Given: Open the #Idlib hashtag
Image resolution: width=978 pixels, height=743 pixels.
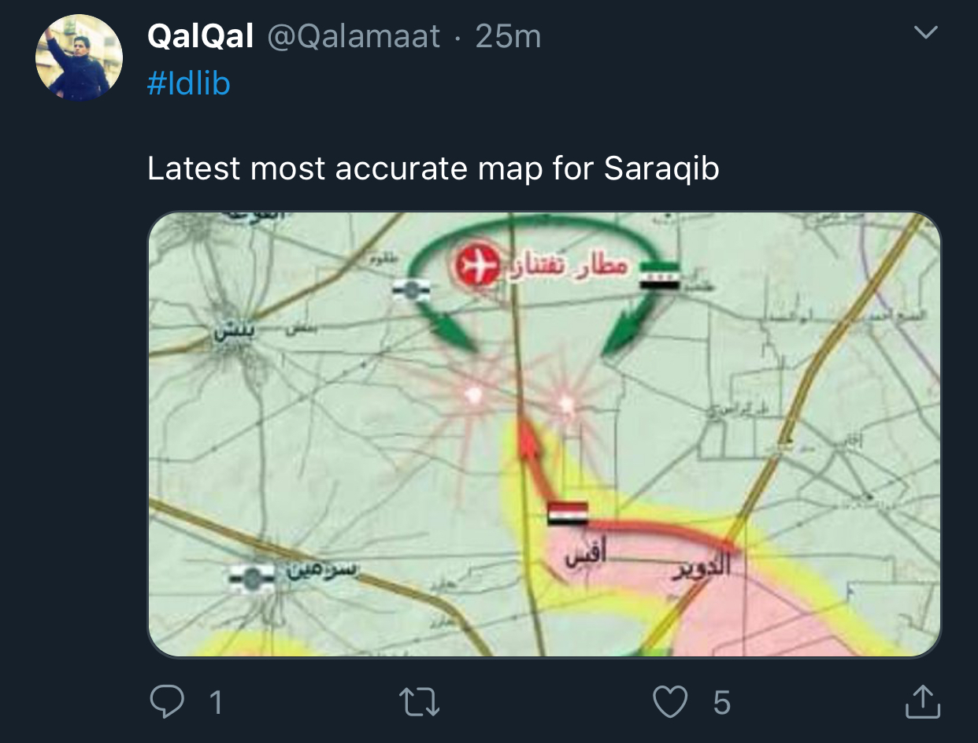Looking at the screenshot, I should point(188,83).
